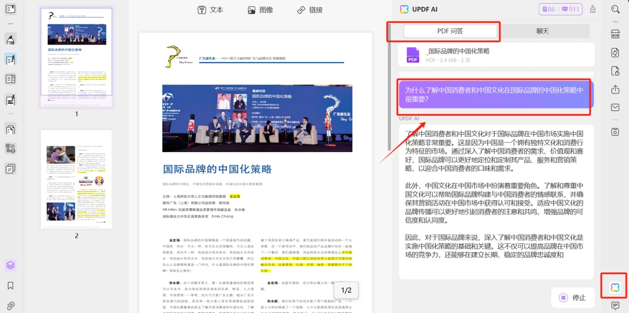The height and width of the screenshot is (313, 629).
Task: Open the Organize pages tool
Action: point(10,129)
